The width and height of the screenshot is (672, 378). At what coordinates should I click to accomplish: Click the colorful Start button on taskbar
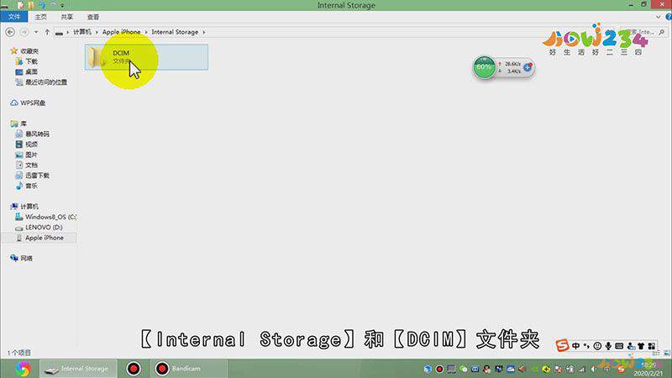click(x=24, y=369)
